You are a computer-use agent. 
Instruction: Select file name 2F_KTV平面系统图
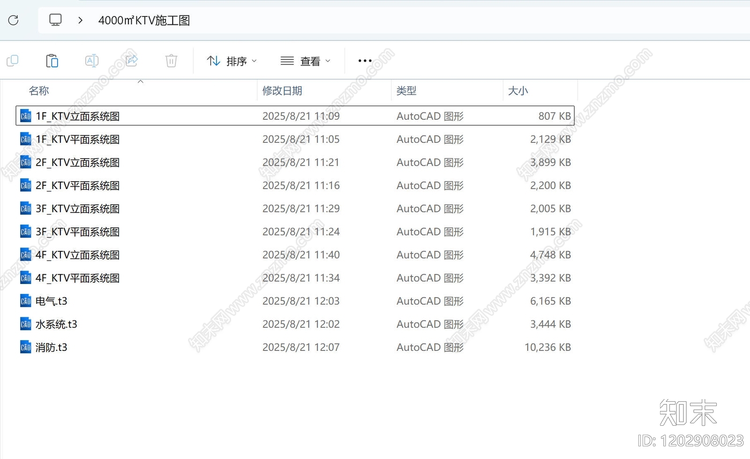pyautogui.click(x=78, y=185)
